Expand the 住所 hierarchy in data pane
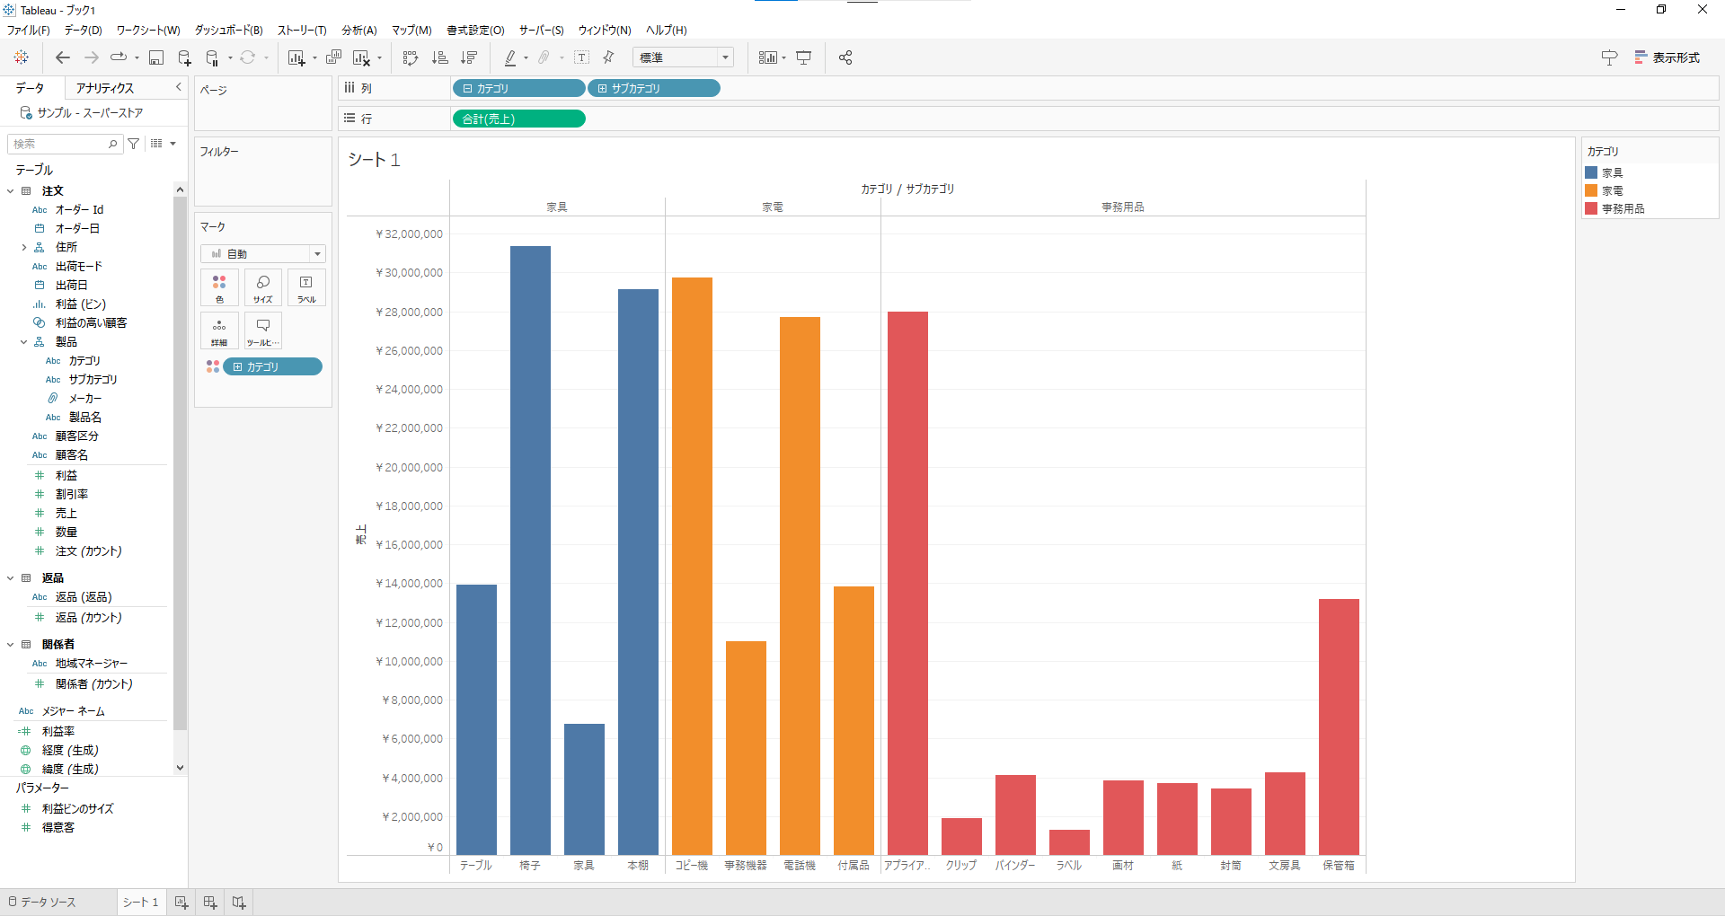 (24, 247)
